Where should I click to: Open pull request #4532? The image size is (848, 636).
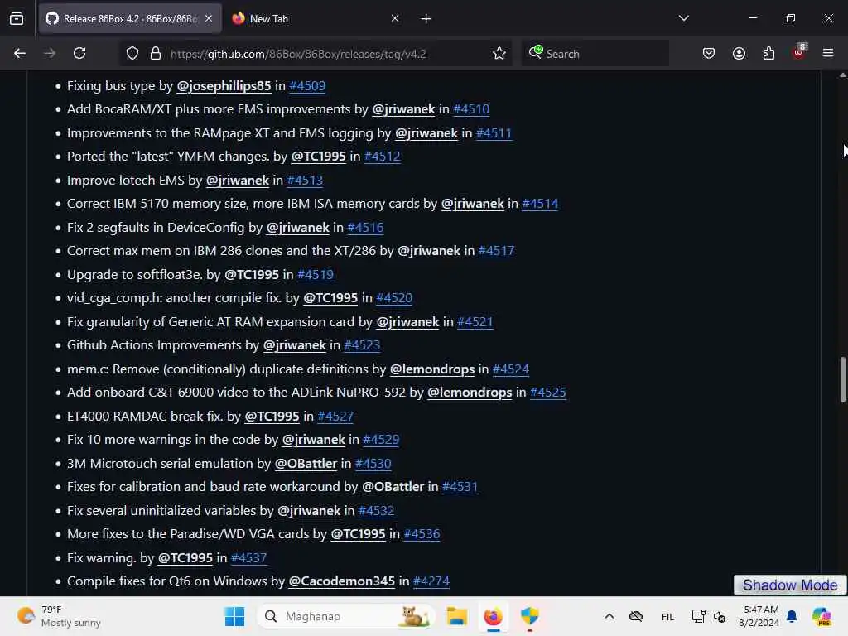[377, 511]
